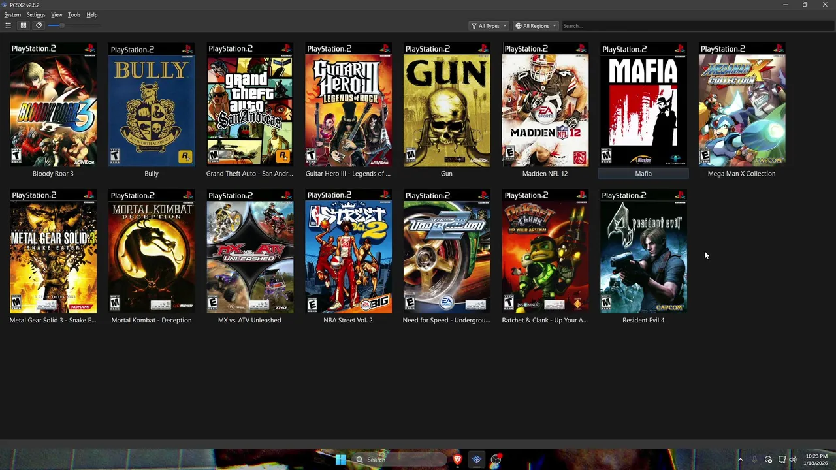Open the System menu
Viewport: 836px width, 470px height.
point(12,14)
